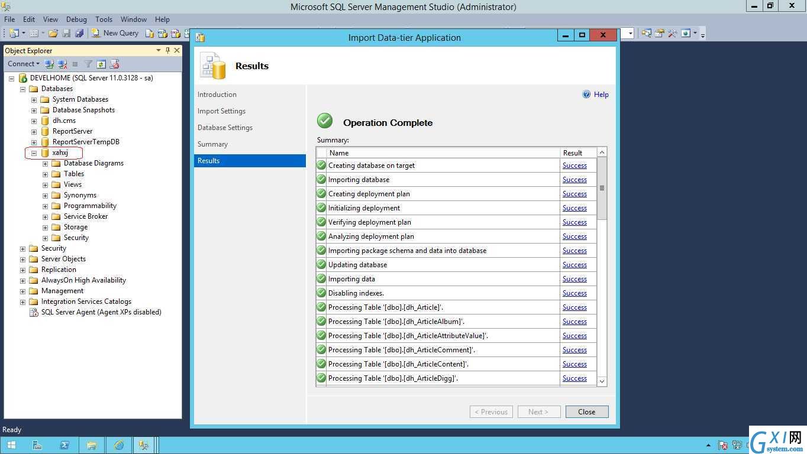Click the Windows Start button
The image size is (807, 454).
pos(11,445)
